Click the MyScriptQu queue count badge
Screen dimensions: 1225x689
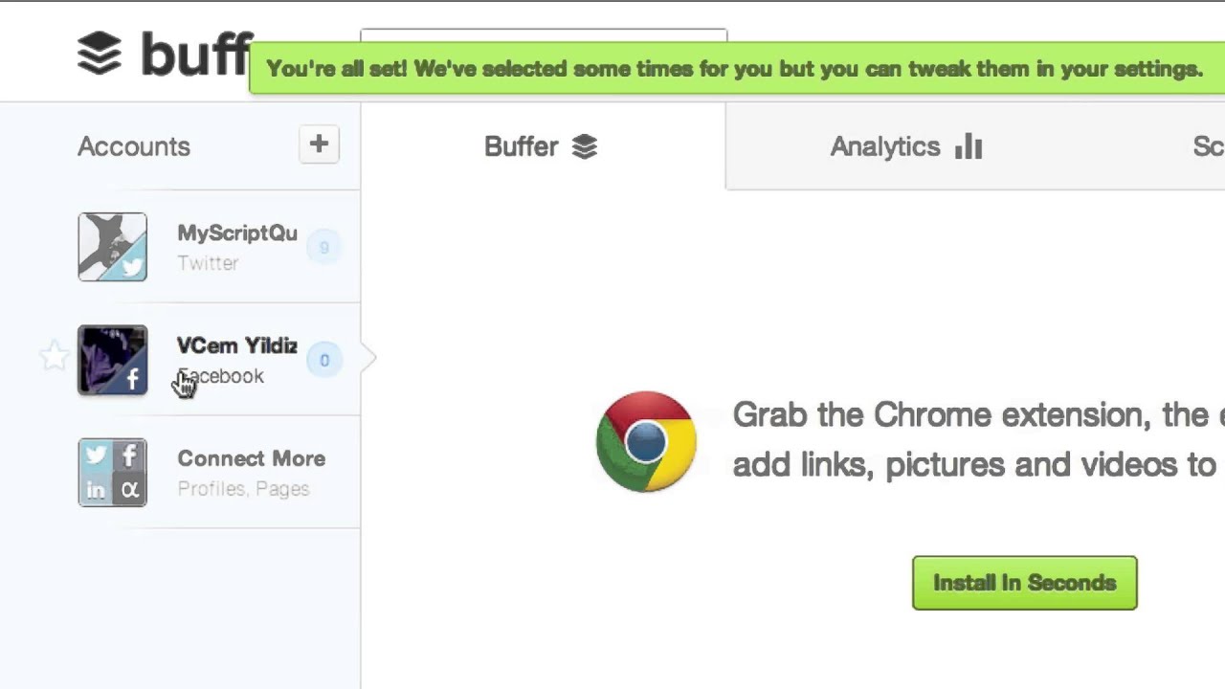point(323,248)
